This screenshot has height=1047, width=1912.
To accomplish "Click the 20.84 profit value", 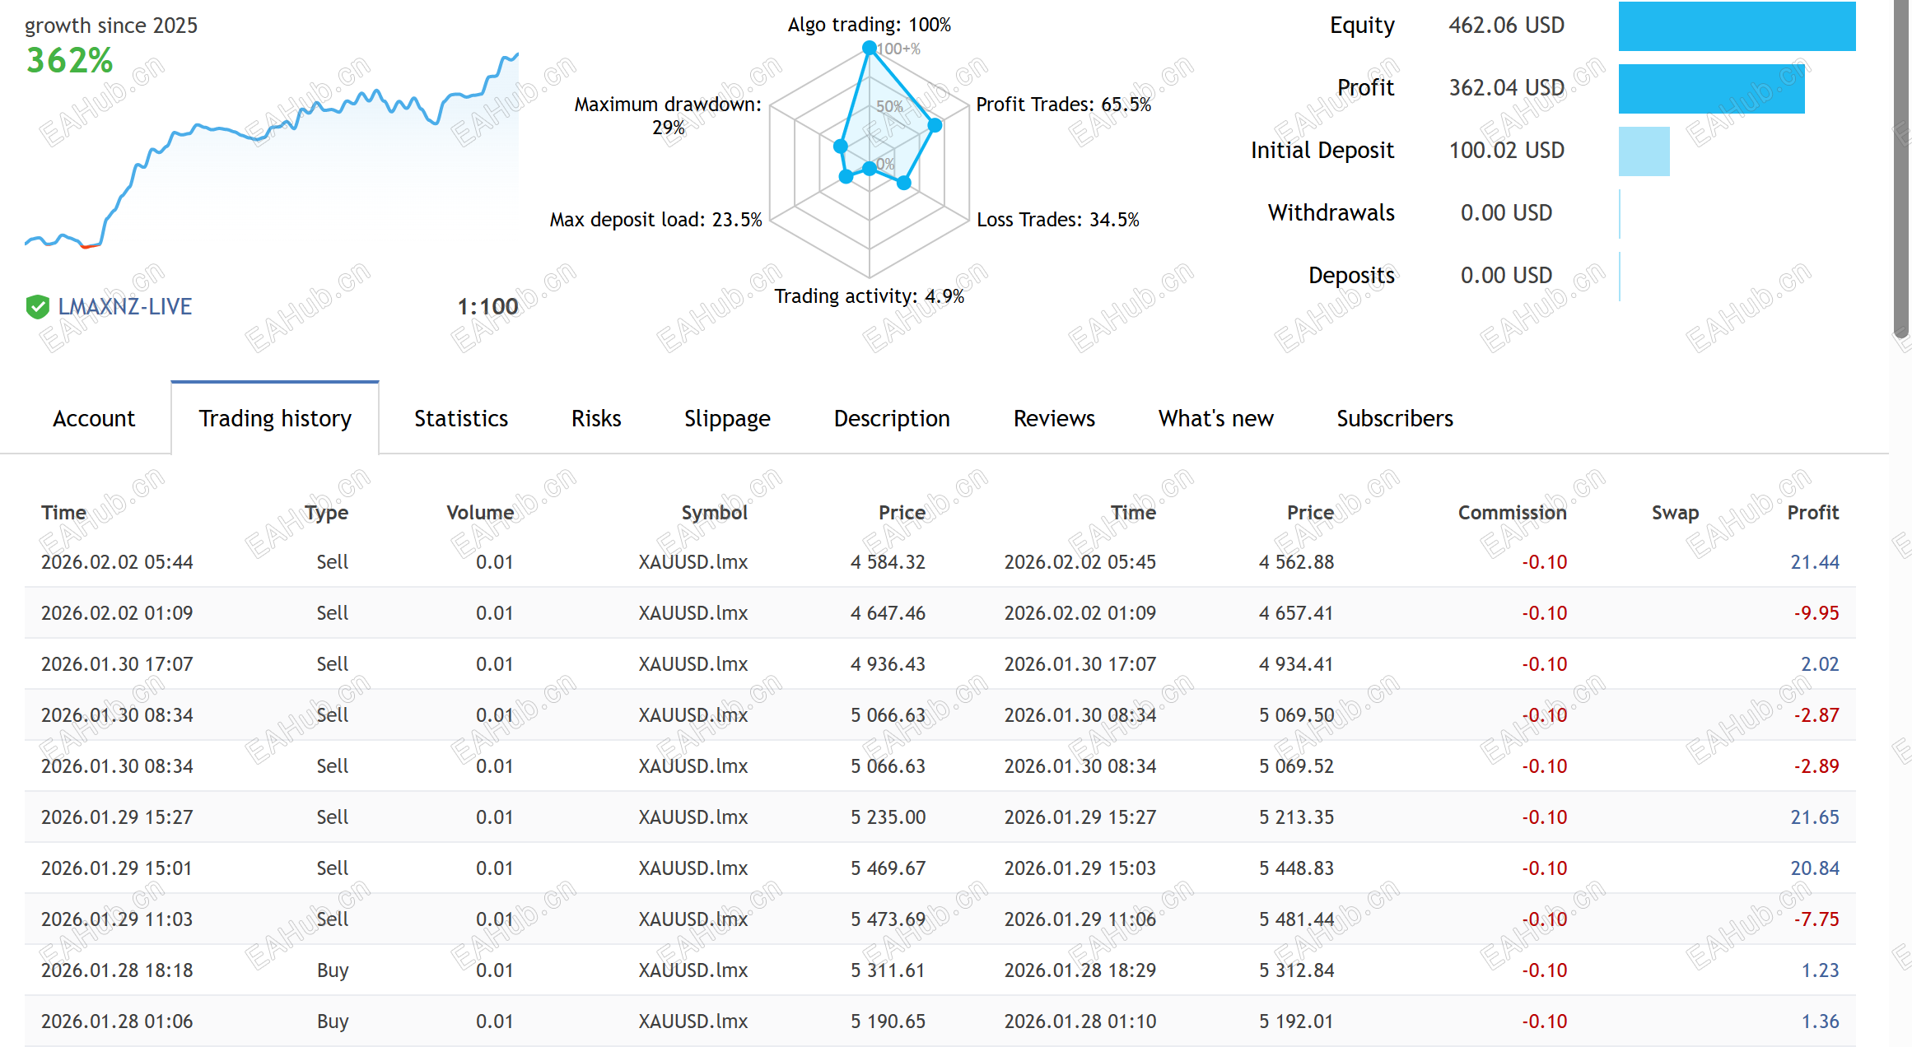I will point(1814,868).
